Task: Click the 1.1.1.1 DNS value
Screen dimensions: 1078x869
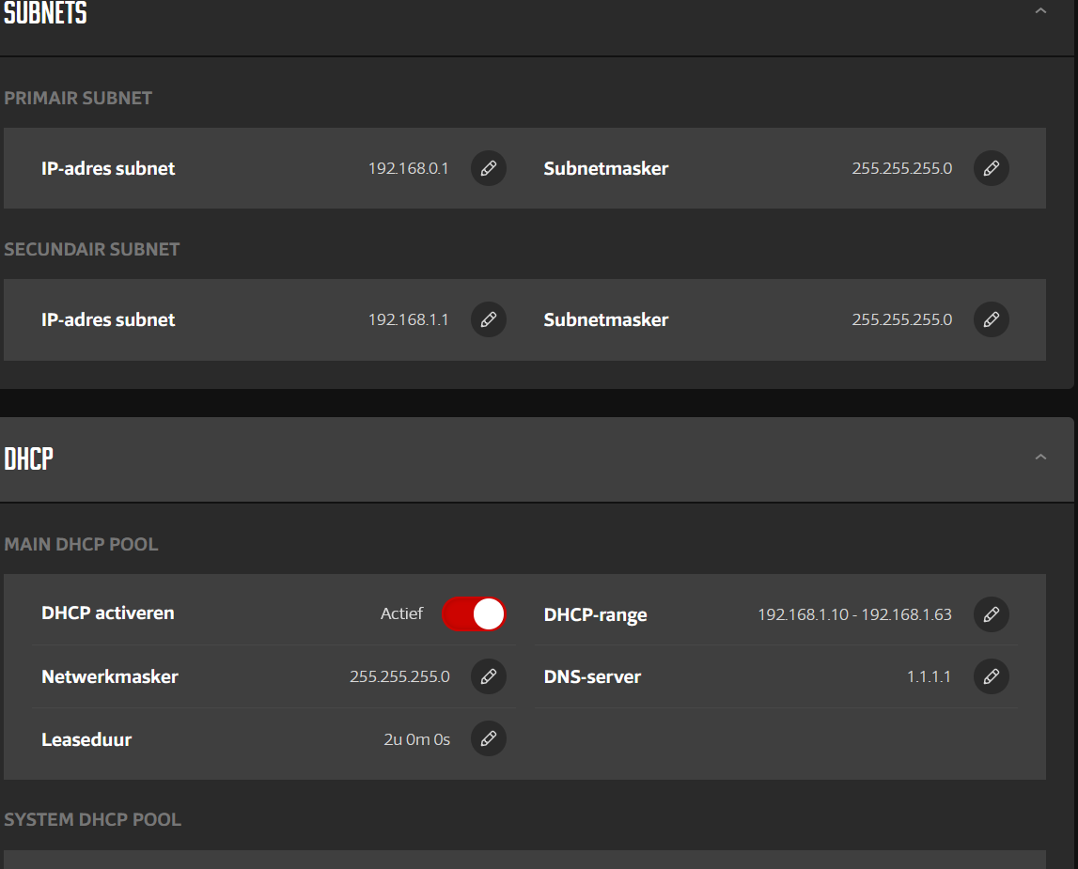Action: (x=929, y=676)
